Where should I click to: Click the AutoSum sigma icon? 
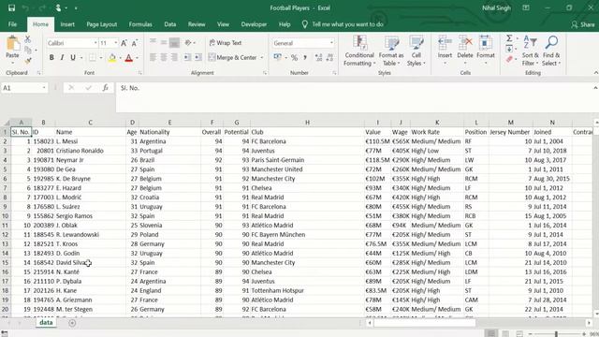pyautogui.click(x=509, y=38)
